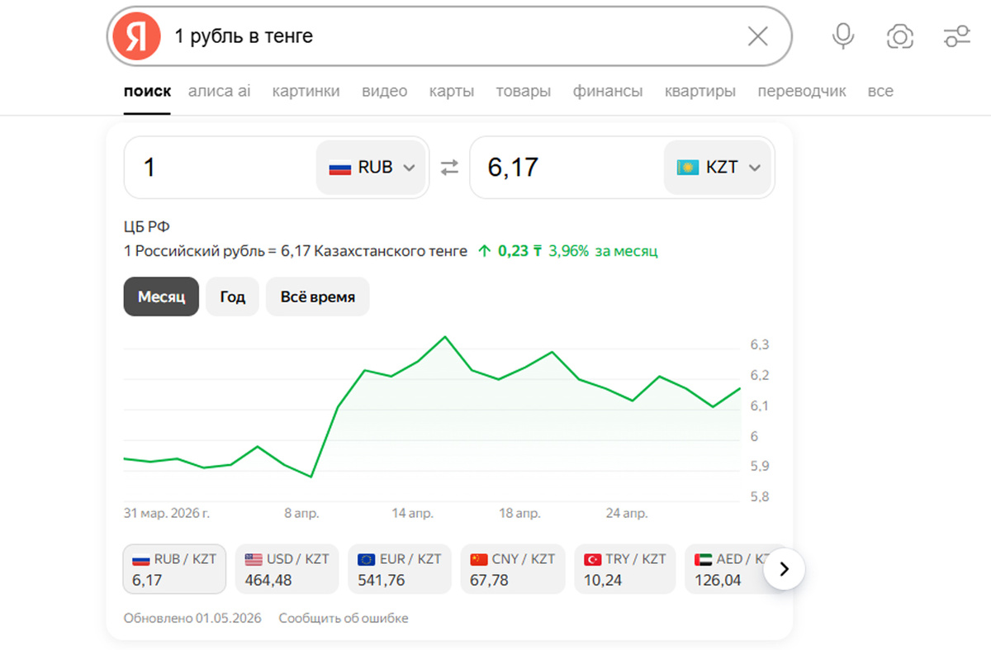Select the RUB / KZT pair chip
Image resolution: width=991 pixels, height=650 pixels.
pos(174,569)
